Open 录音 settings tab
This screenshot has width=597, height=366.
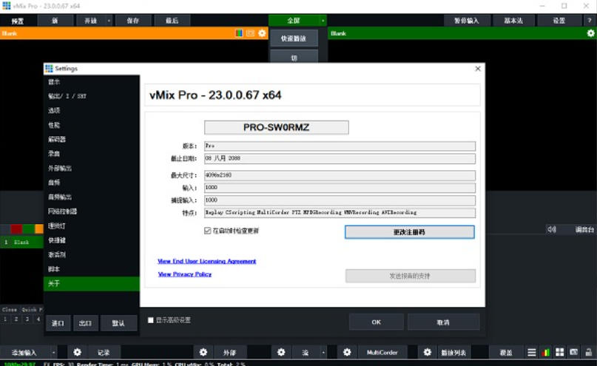pyautogui.click(x=92, y=154)
